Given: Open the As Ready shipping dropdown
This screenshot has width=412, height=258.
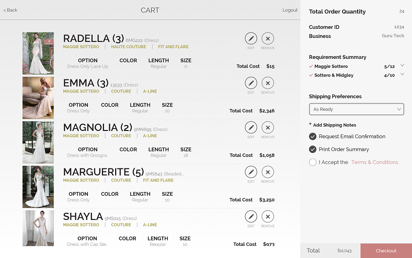Looking at the screenshot, I should pyautogui.click(x=356, y=110).
